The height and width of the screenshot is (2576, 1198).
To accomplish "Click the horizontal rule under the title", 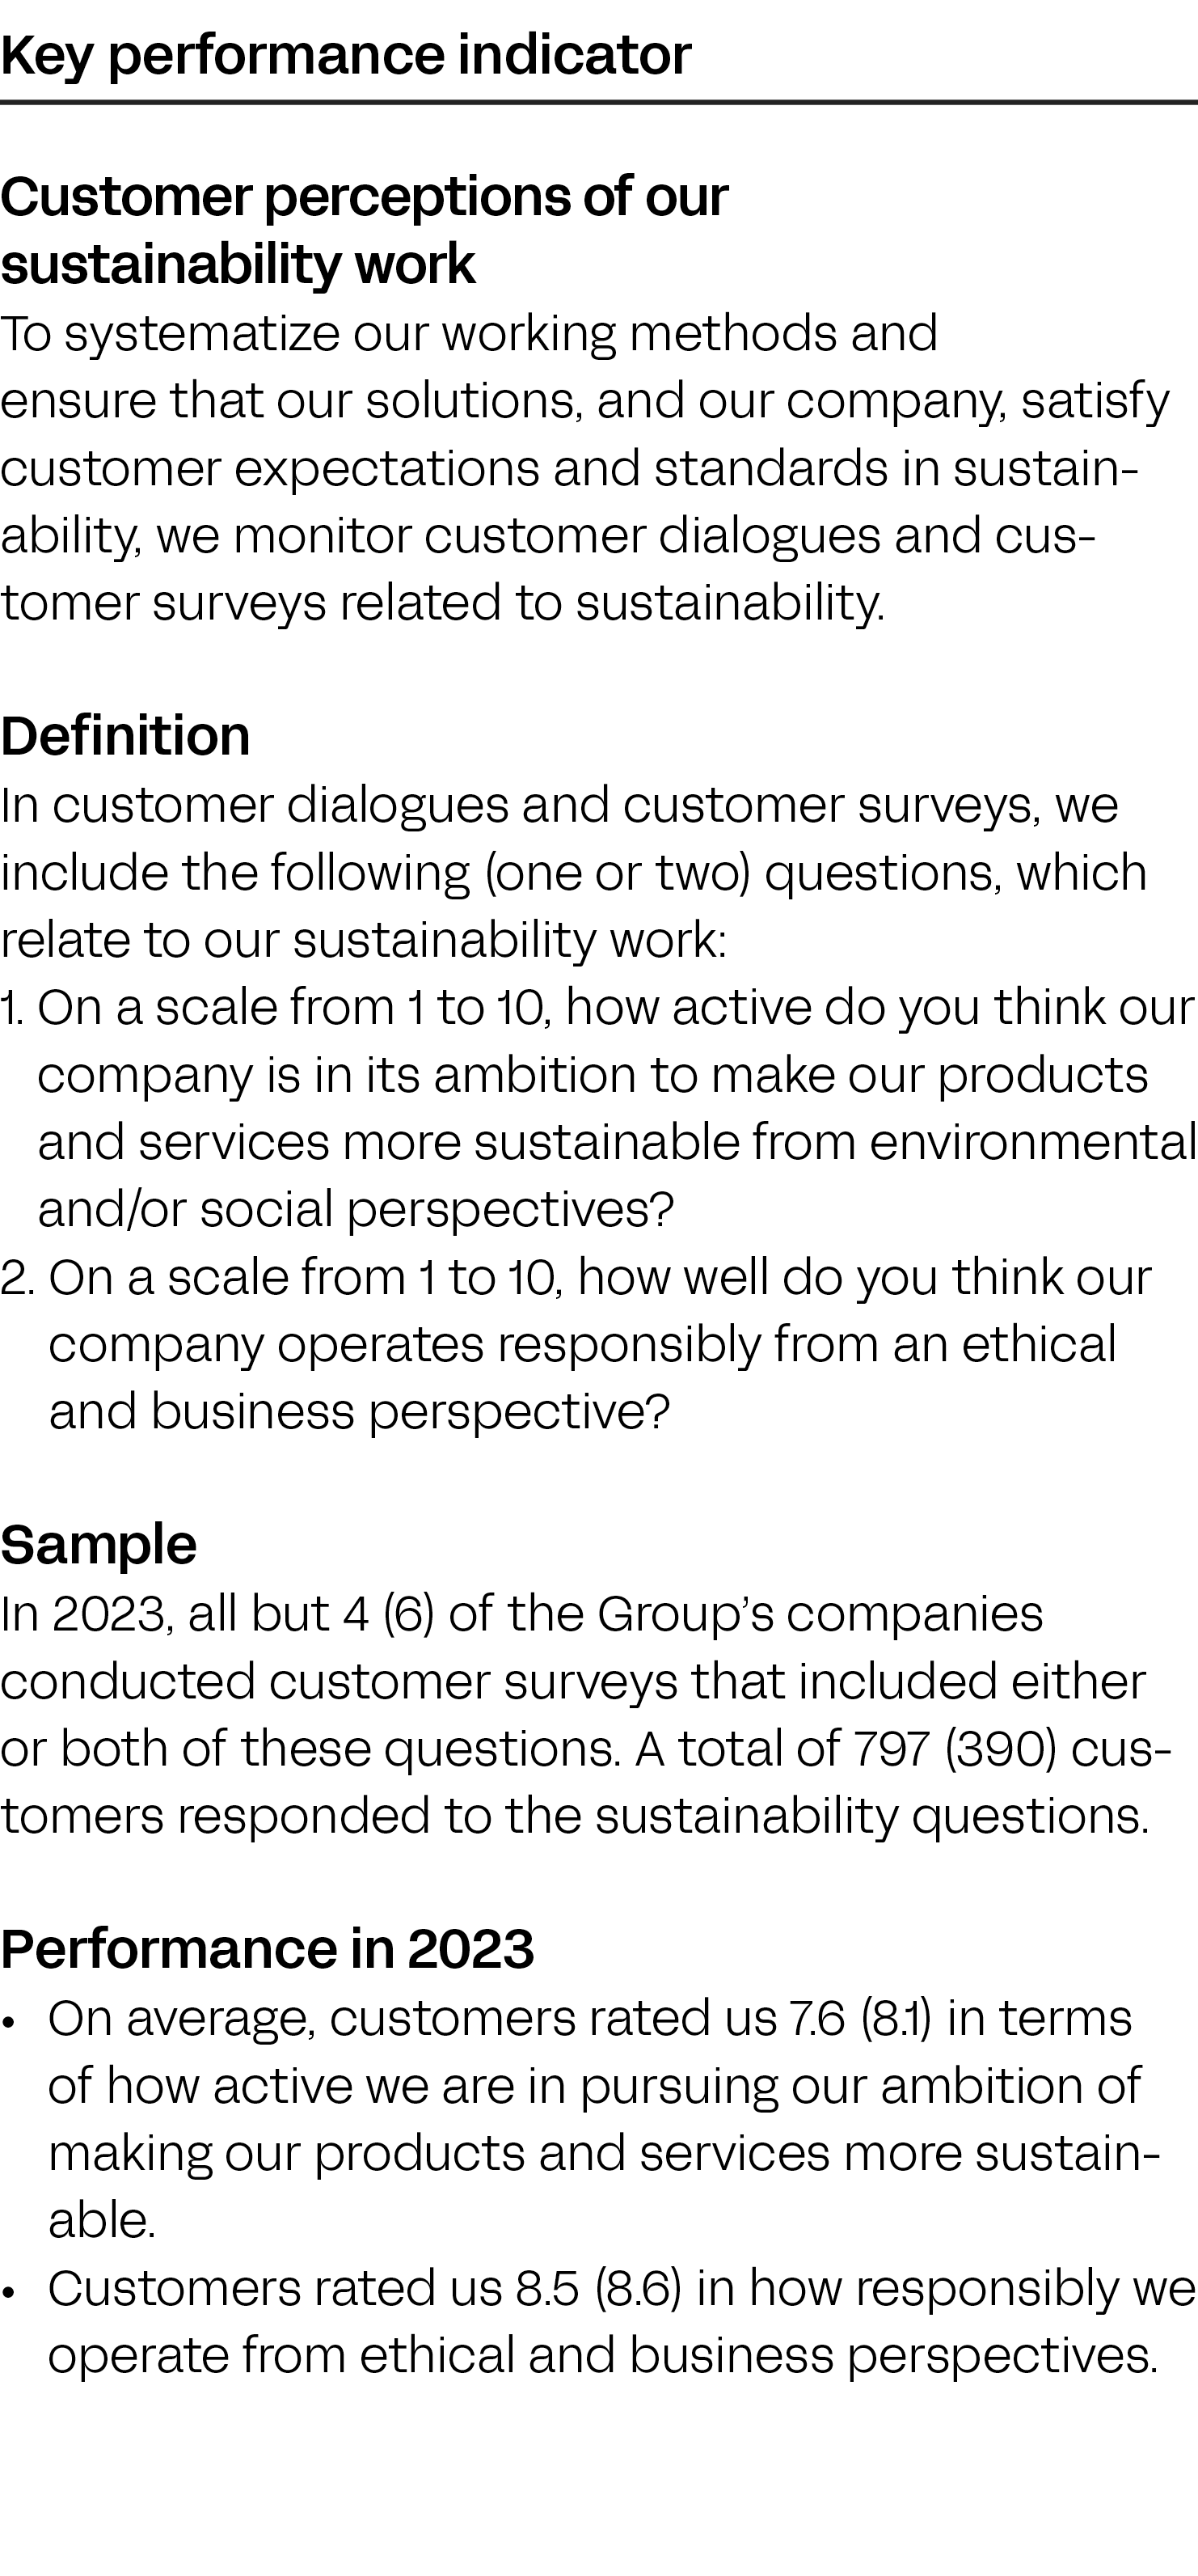I will (x=598, y=102).
